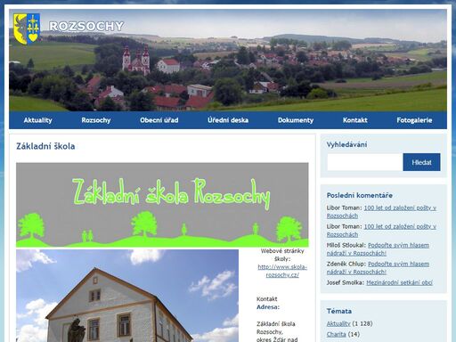Click the Hledat search button
Image resolution: width=456 pixels, height=342 pixels.
[421, 162]
